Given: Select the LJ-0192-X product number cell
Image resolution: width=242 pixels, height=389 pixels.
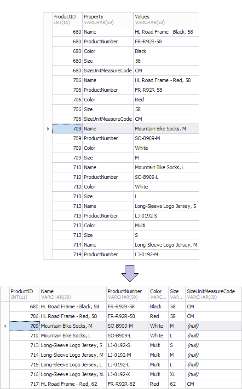Looking at the screenshot, I should (x=127, y=374).
